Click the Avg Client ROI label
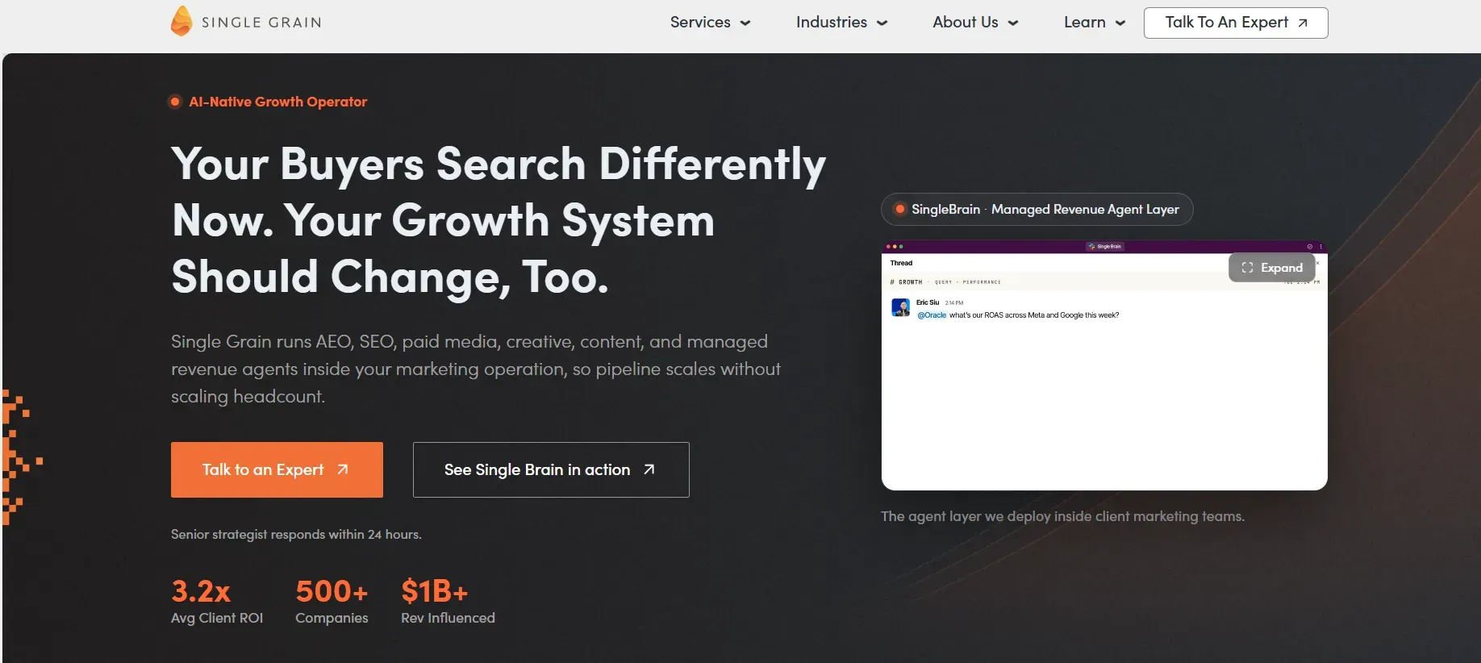Screen dimensions: 1481x663 (x=217, y=618)
